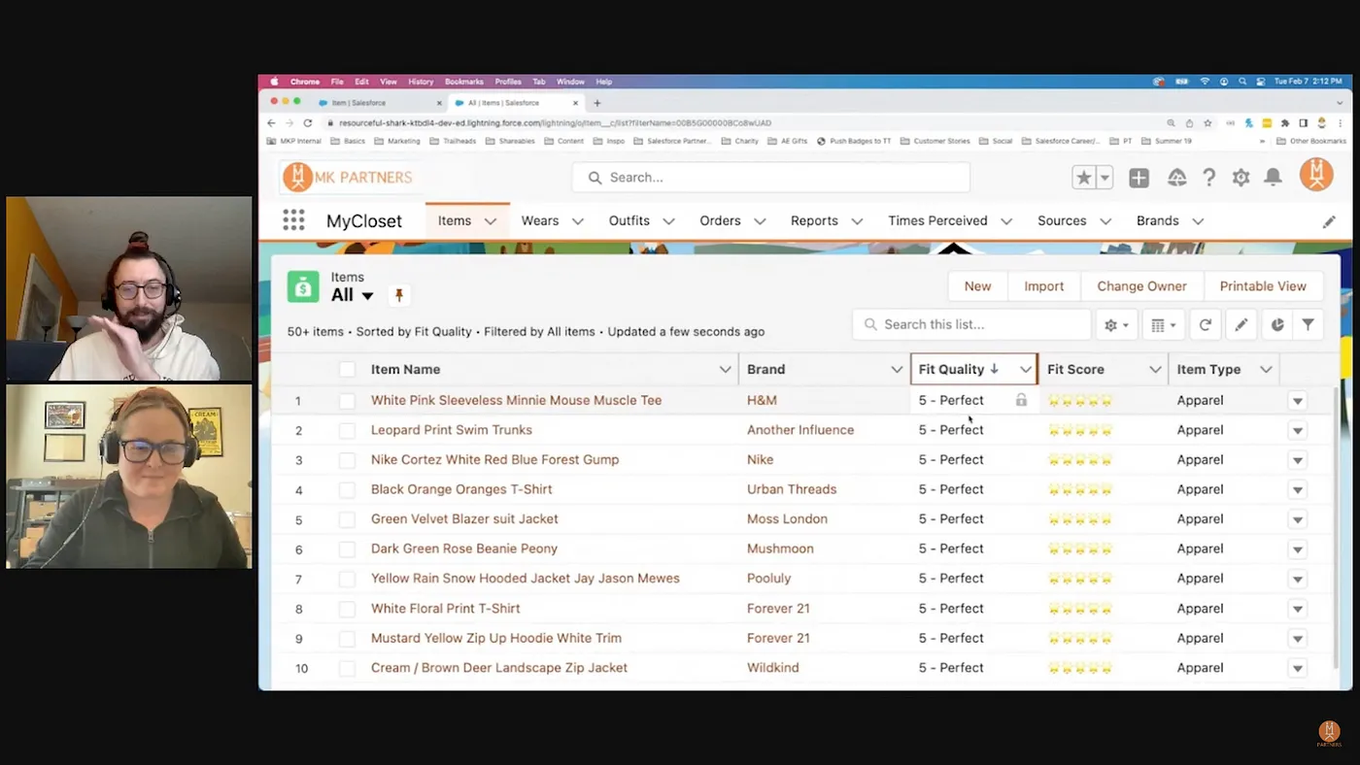Screen dimensions: 1360x765
Task: Check the Leopard Print Swim Trunks row
Action: click(x=347, y=430)
